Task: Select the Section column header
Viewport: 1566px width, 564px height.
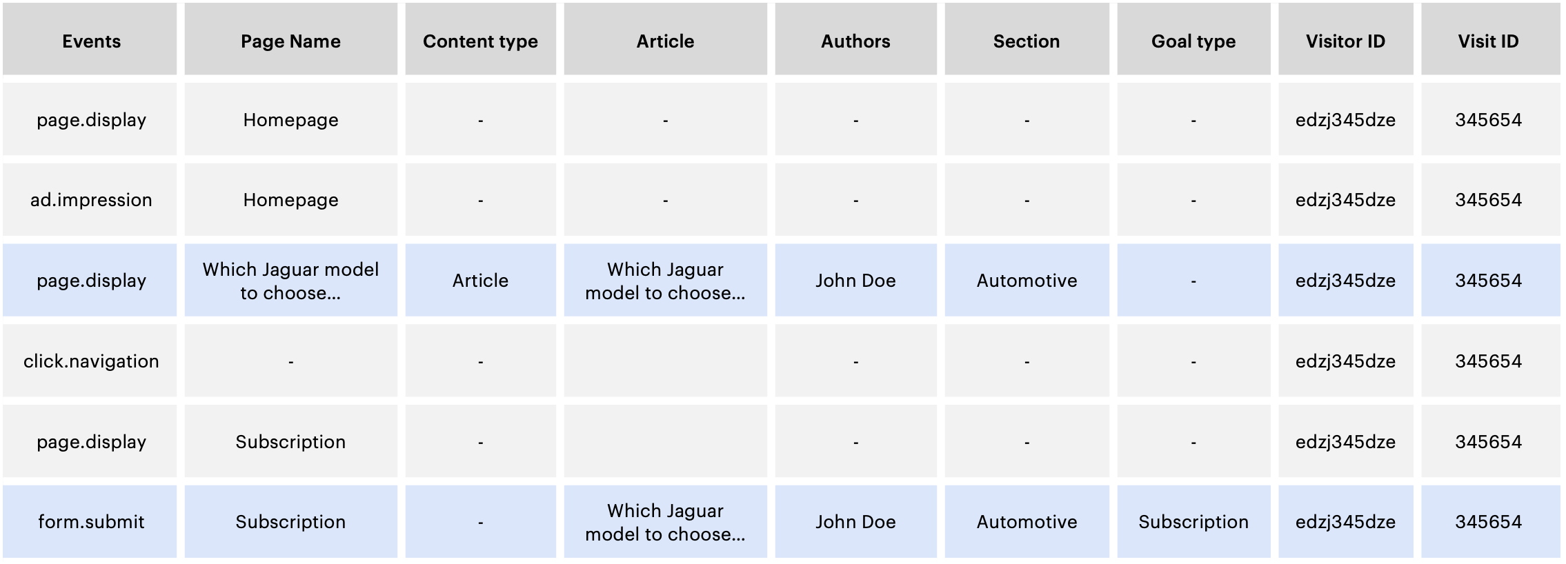Action: point(1027,41)
